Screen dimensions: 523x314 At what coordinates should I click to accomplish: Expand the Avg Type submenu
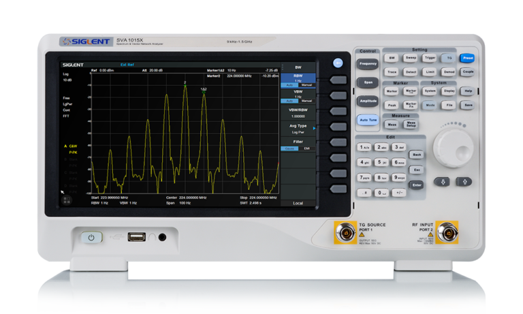pos(298,127)
